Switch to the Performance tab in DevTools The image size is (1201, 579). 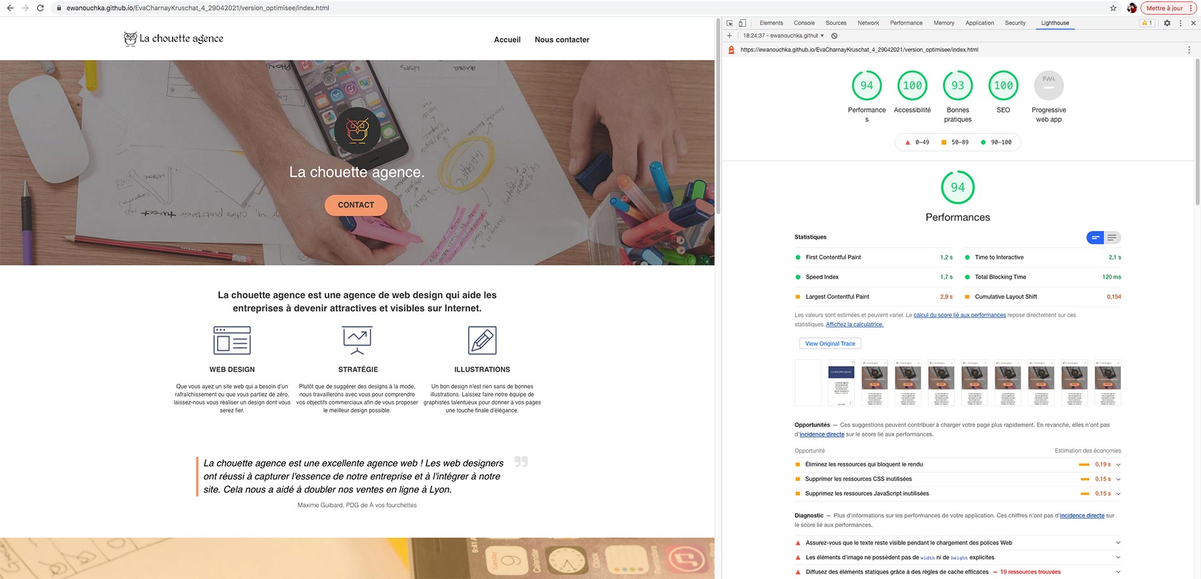906,23
